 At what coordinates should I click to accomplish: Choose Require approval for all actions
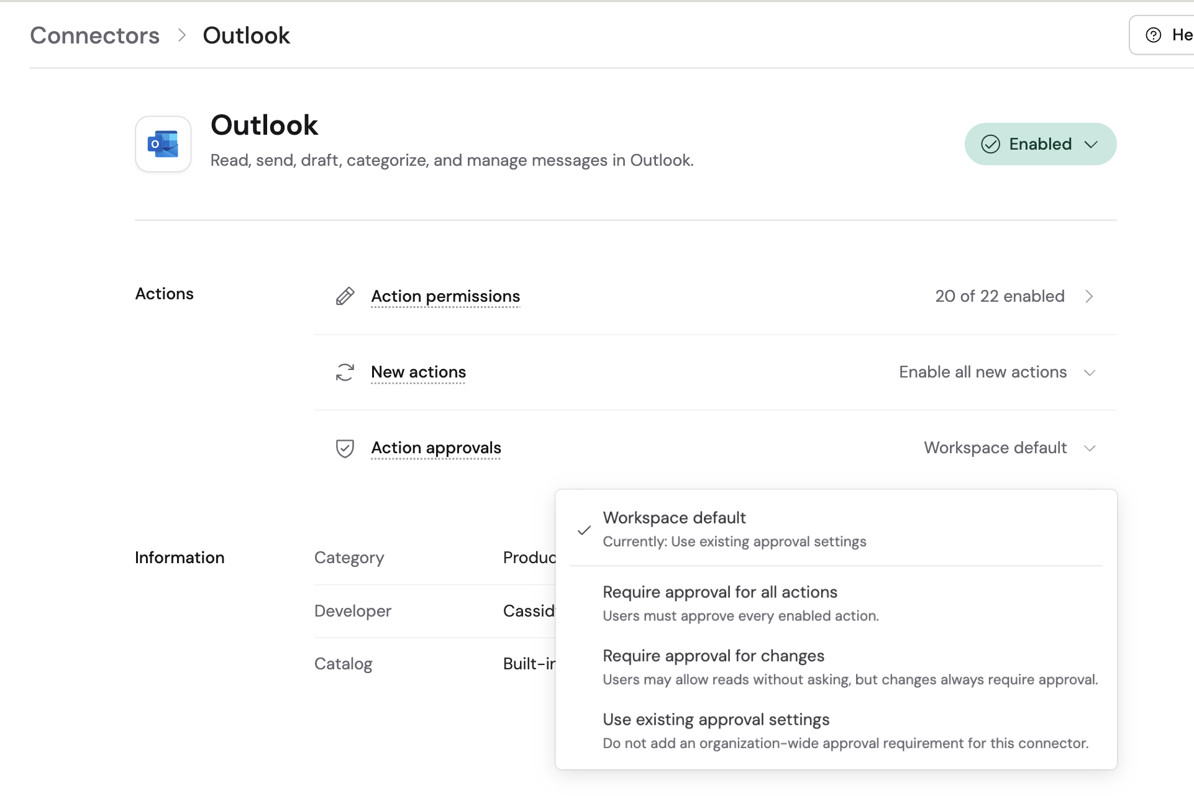[836, 603]
